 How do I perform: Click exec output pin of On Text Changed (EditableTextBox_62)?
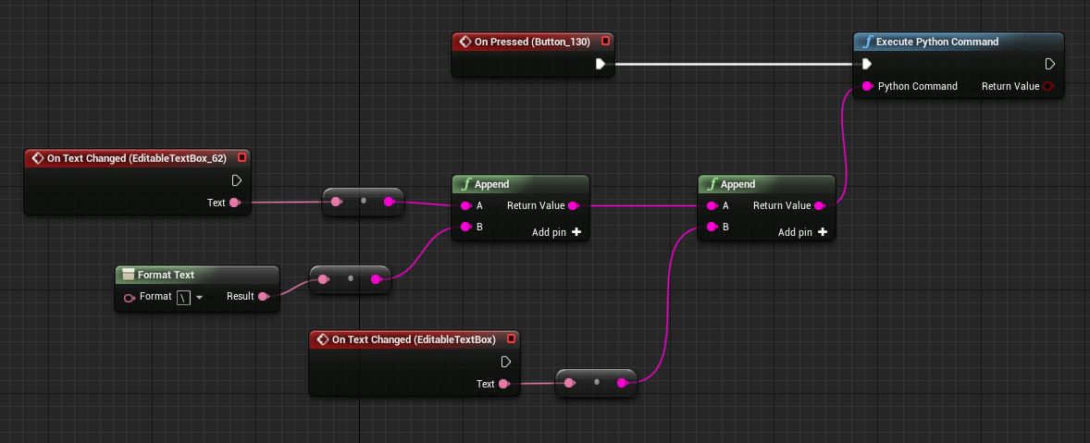[236, 180]
